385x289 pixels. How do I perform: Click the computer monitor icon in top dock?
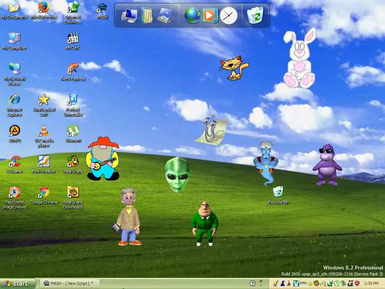point(129,15)
